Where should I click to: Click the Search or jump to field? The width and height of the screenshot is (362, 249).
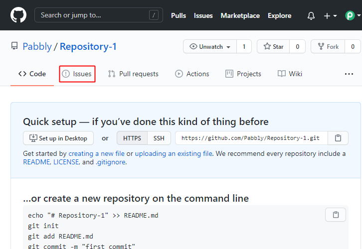click(x=99, y=15)
